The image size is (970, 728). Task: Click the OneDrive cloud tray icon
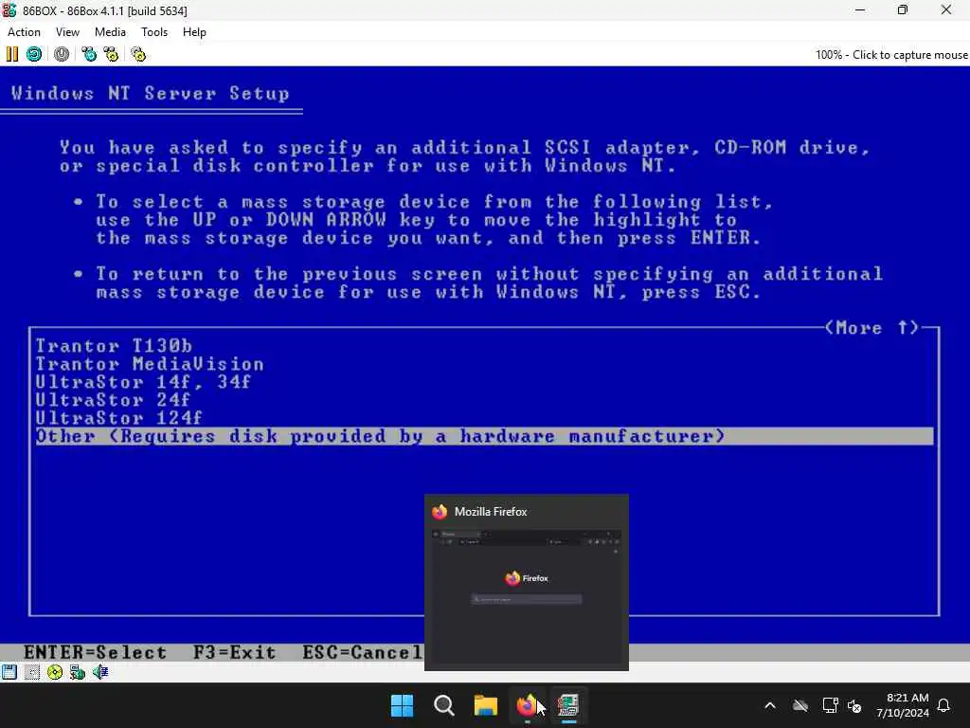tap(800, 705)
